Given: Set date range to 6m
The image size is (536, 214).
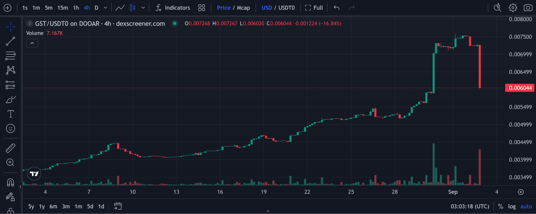Looking at the screenshot, I should tap(53, 206).
